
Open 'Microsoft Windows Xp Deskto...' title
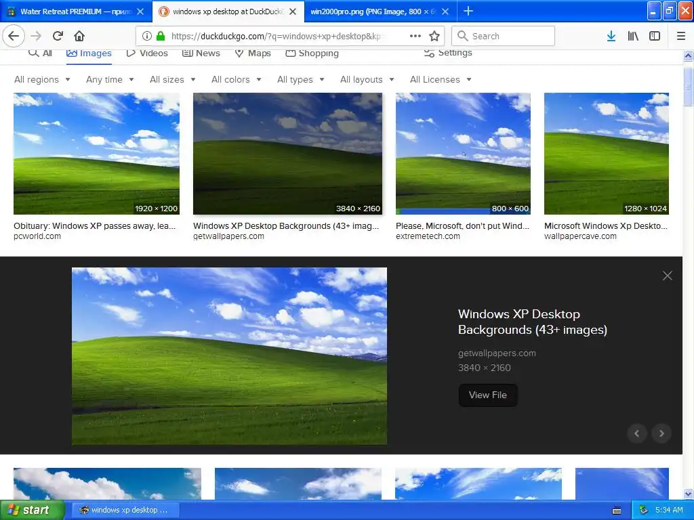click(x=605, y=226)
